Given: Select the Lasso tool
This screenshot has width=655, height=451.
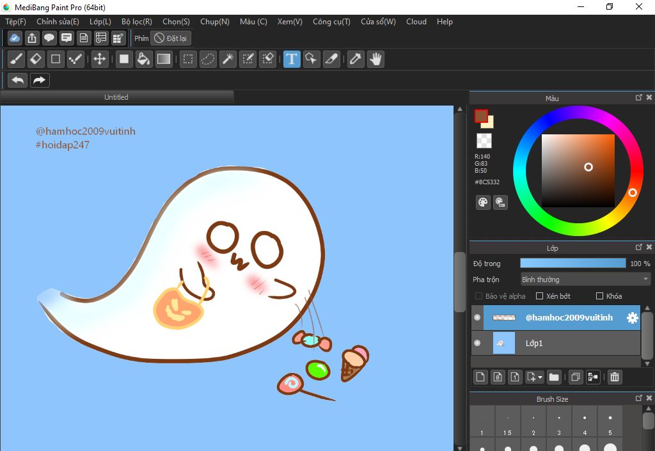Looking at the screenshot, I should point(208,59).
